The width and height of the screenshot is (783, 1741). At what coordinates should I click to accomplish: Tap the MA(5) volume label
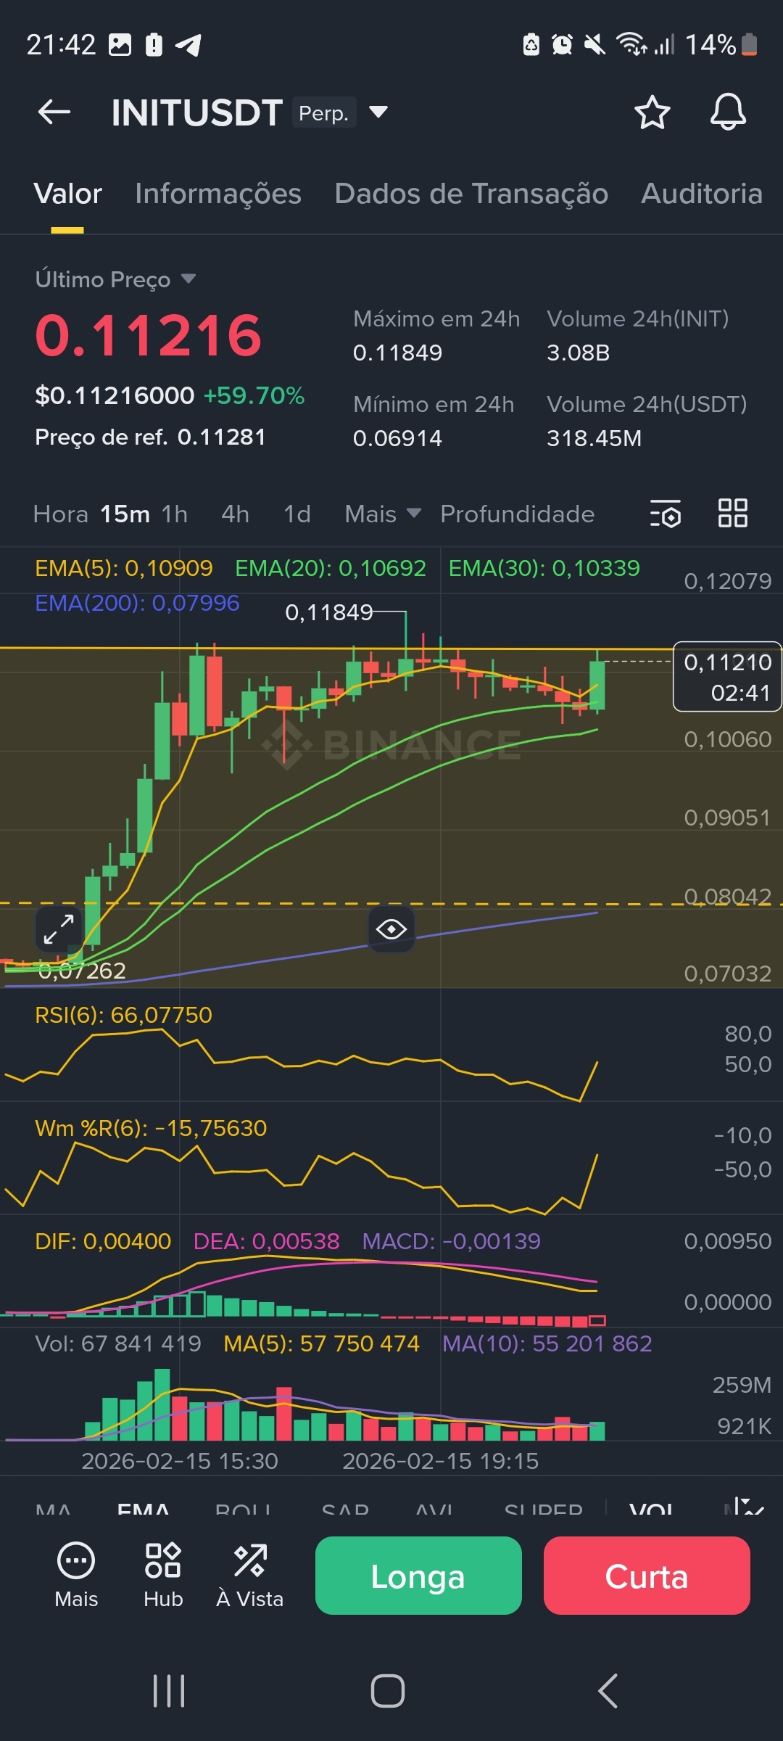[321, 1343]
